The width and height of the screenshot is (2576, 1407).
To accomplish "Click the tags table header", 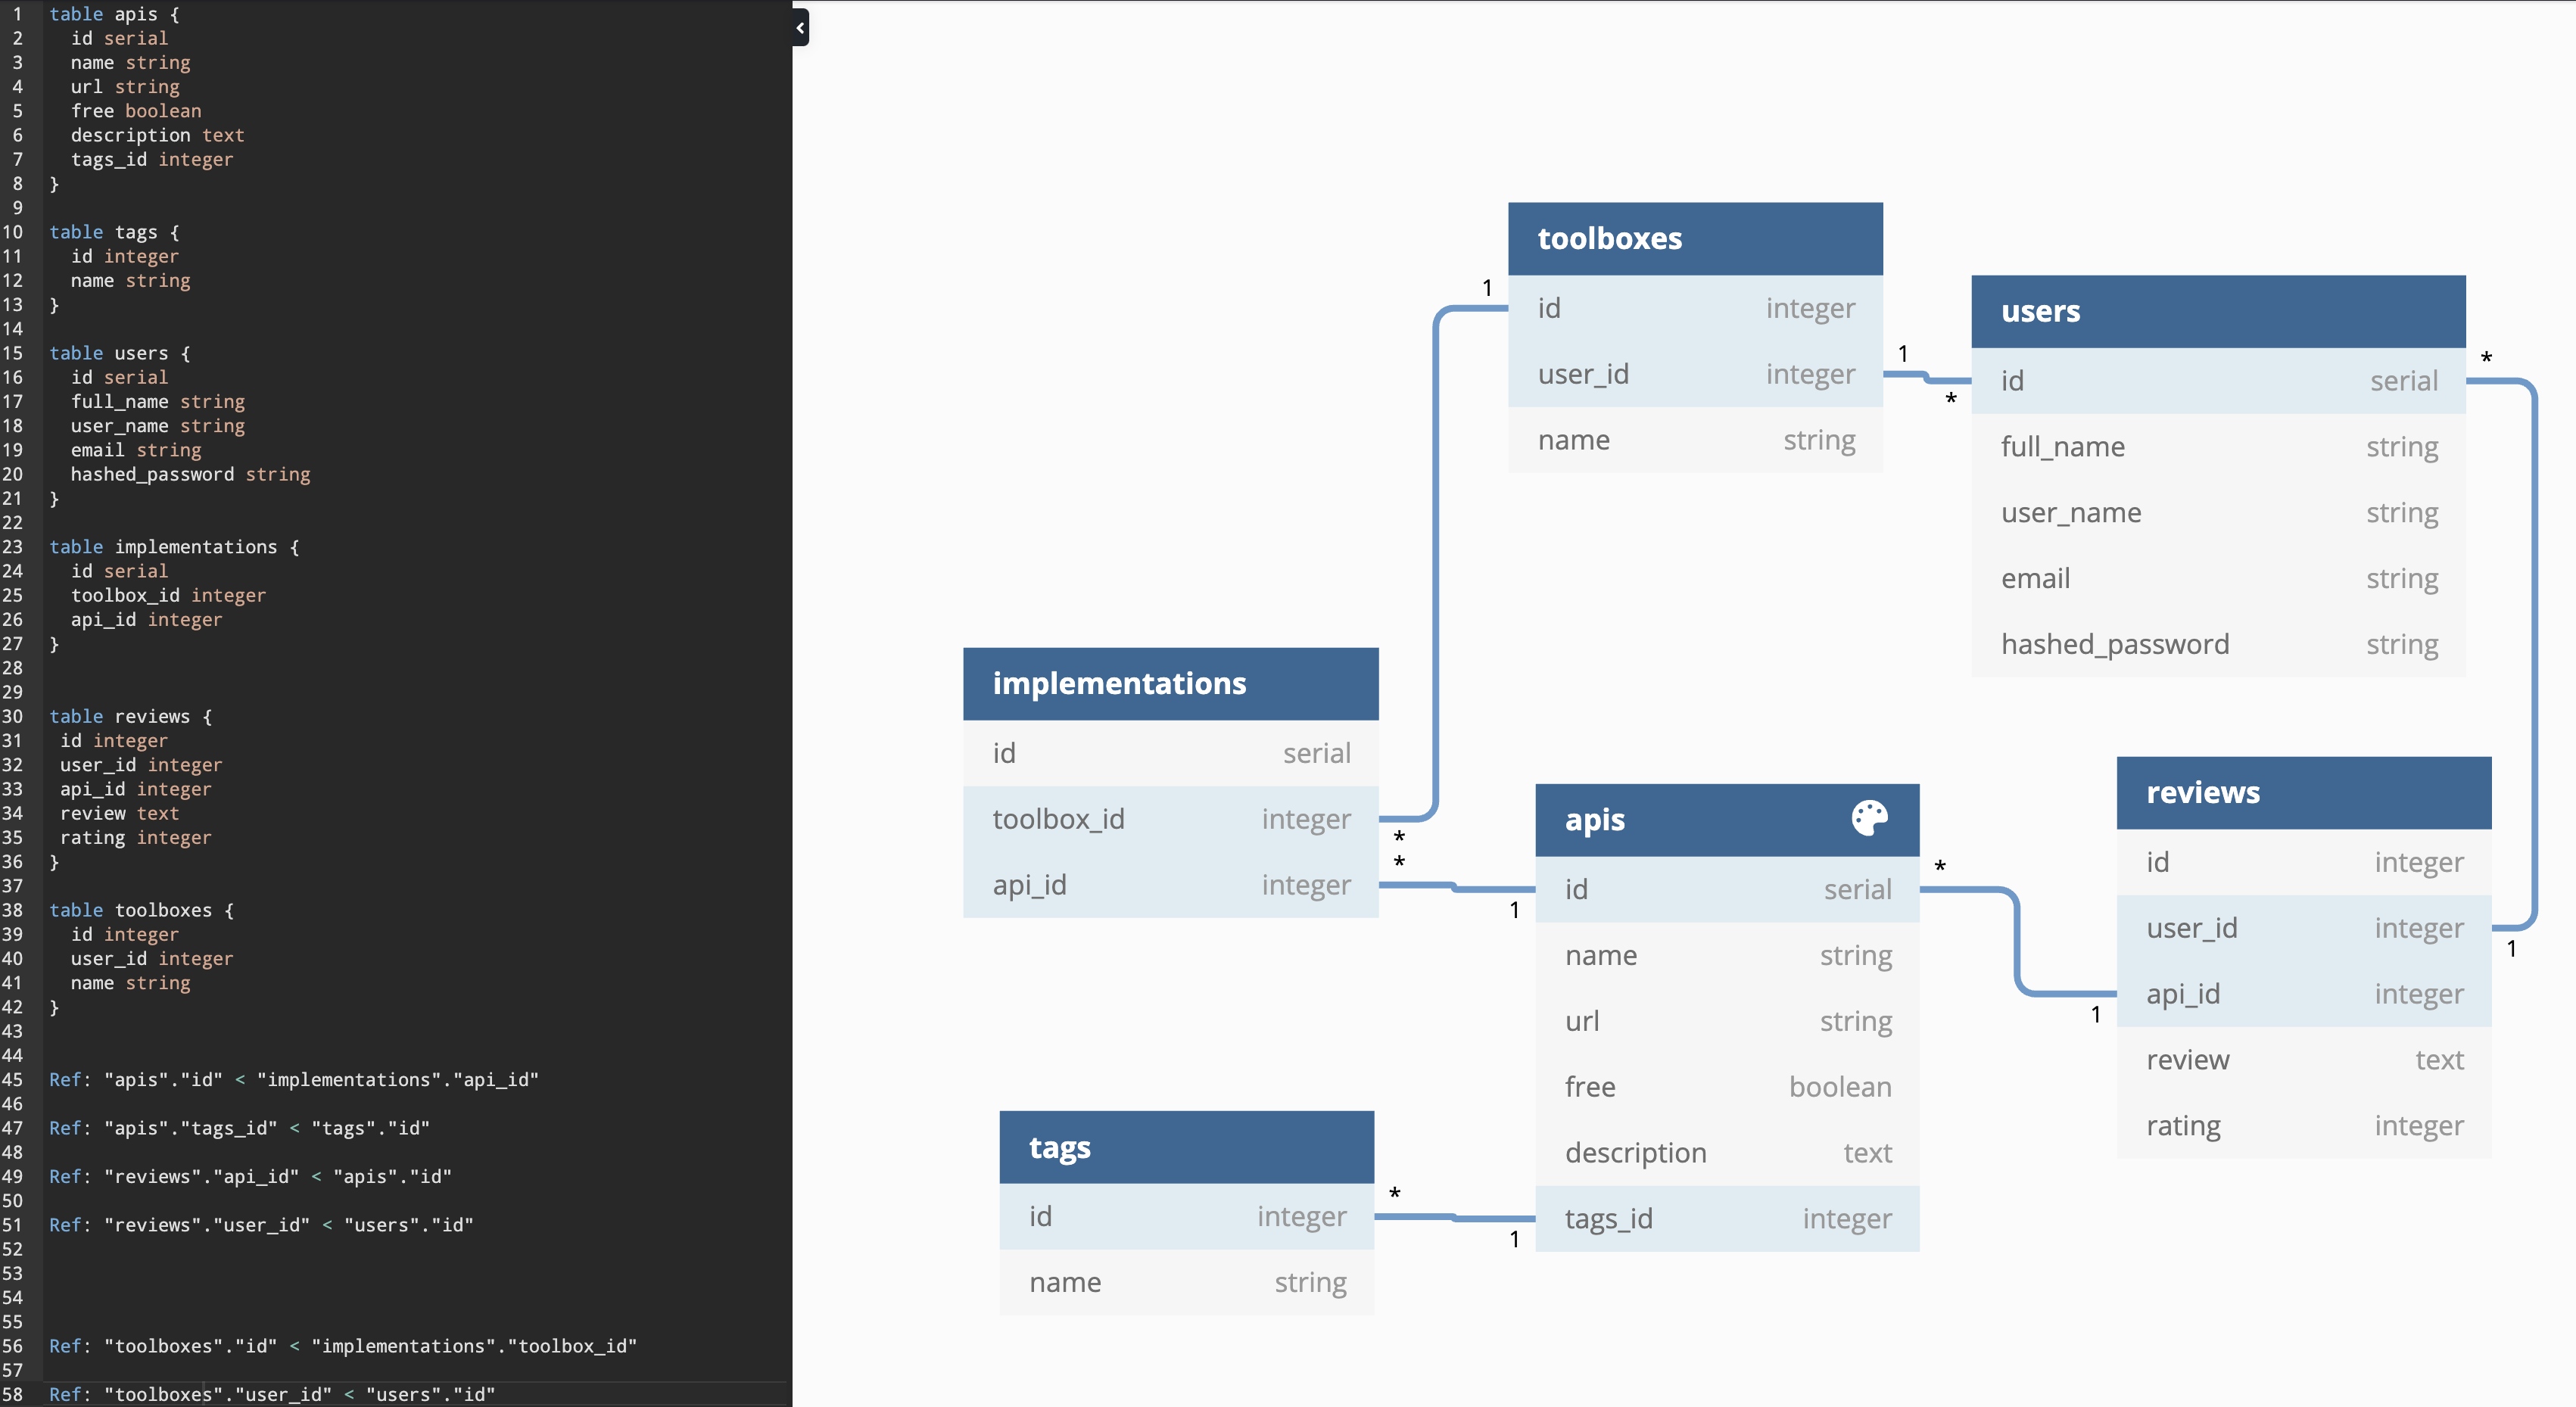I will coord(1185,1148).
